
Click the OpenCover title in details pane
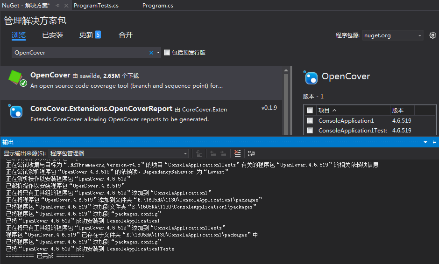pos(346,76)
